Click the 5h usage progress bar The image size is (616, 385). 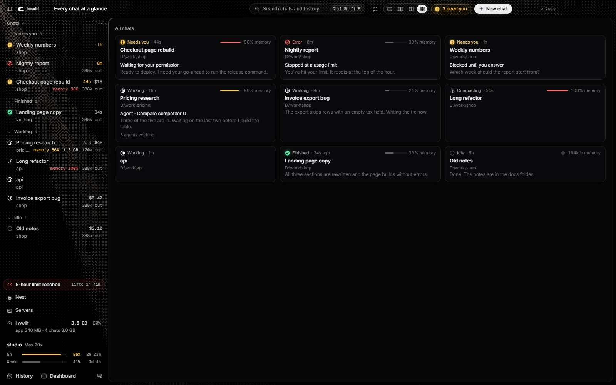pos(45,355)
